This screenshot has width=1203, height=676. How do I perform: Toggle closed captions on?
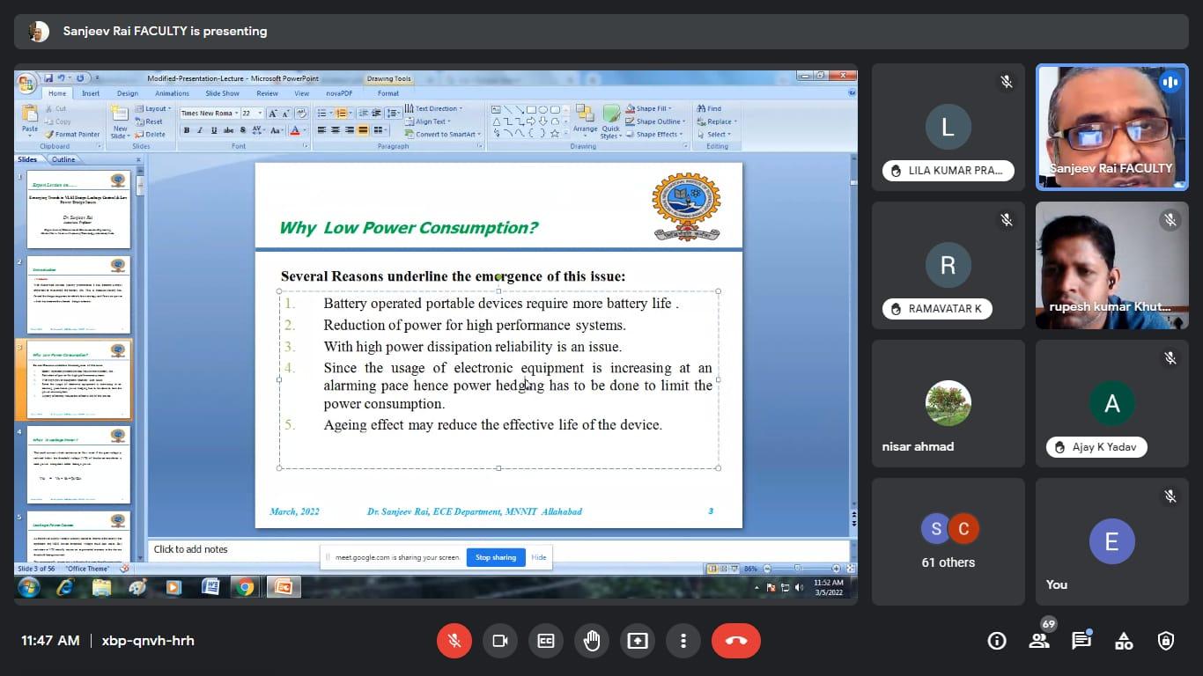(x=546, y=641)
